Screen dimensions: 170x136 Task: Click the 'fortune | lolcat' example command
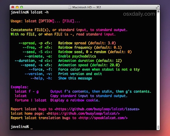[x=31, y=100]
